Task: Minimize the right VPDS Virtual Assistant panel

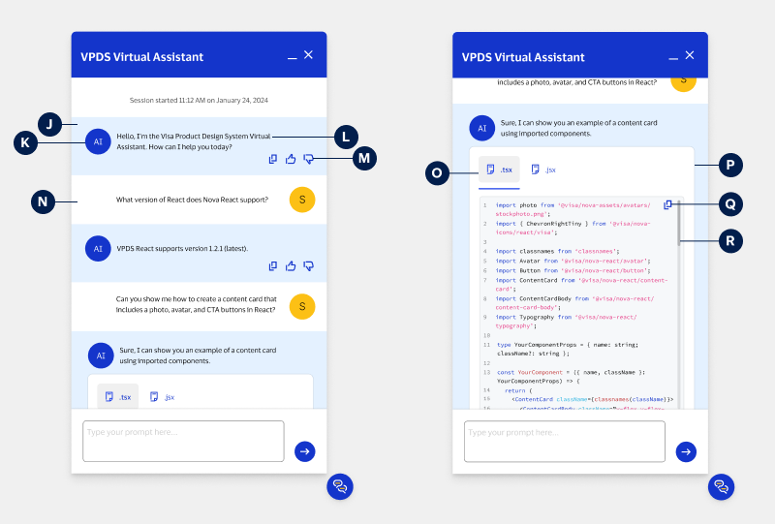Action: (x=673, y=58)
